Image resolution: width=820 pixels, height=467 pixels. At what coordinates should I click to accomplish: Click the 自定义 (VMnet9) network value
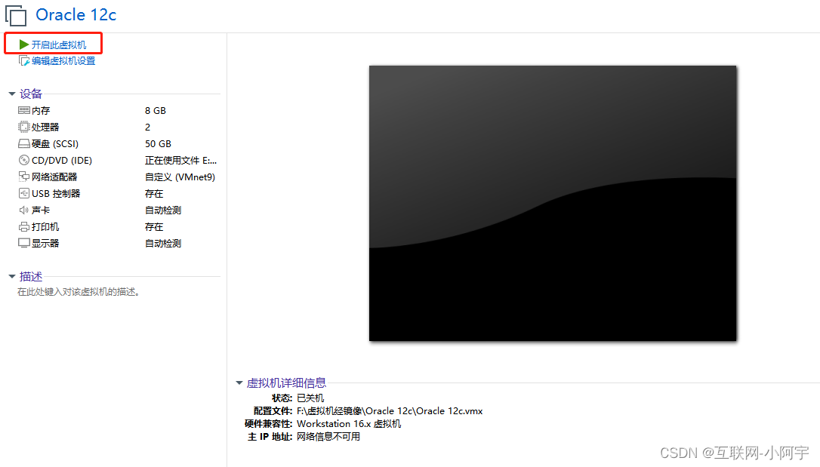click(180, 177)
